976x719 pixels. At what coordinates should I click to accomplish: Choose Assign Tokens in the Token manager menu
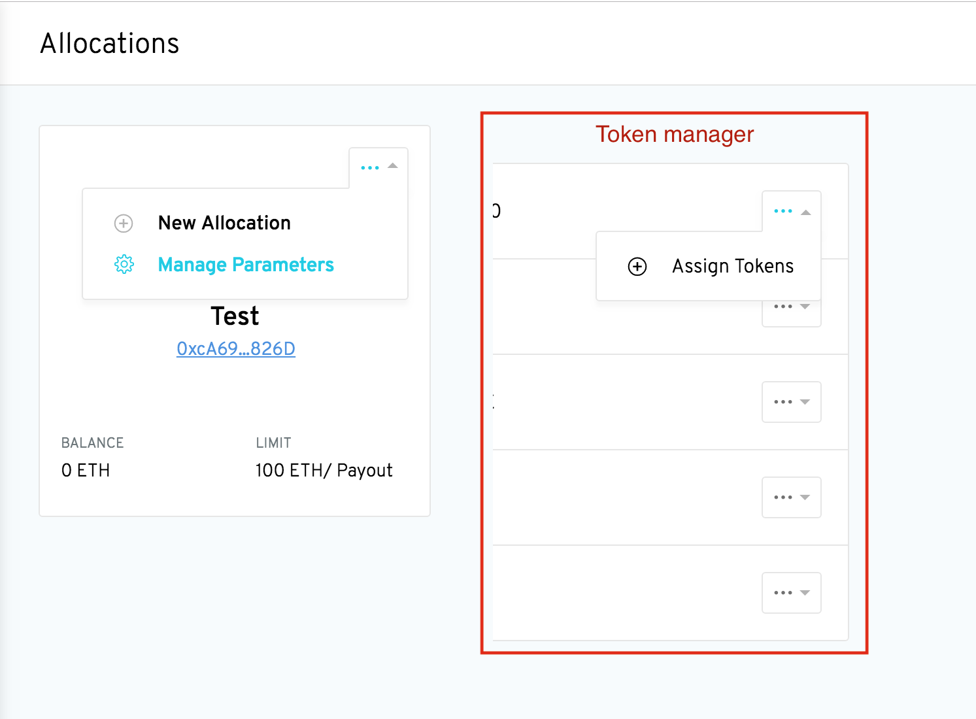732,266
